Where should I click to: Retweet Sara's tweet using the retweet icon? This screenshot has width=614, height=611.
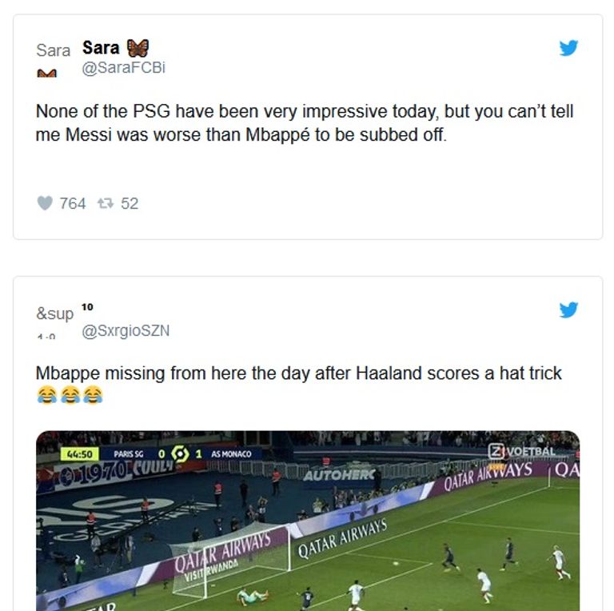coord(106,203)
